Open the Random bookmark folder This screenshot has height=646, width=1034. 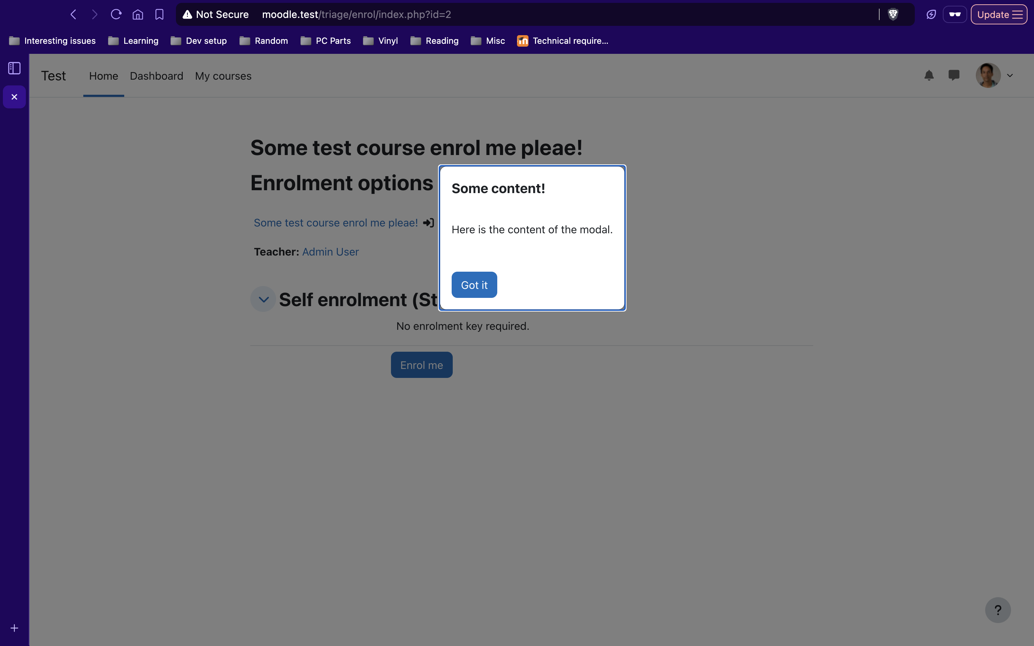(263, 41)
